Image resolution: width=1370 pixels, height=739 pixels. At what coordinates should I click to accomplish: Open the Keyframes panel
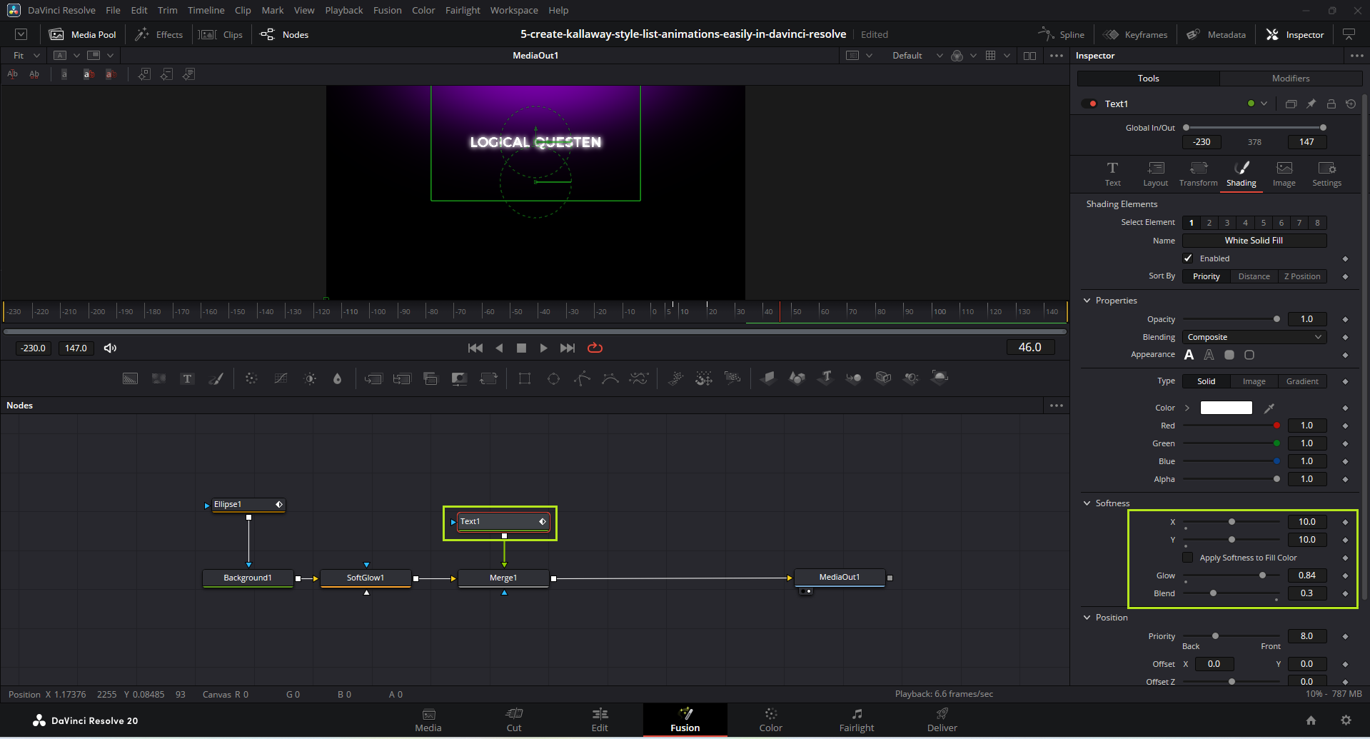(1135, 34)
